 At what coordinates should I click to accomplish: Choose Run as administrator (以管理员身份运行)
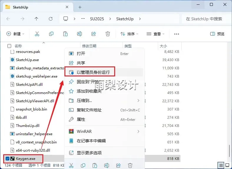(x=104, y=72)
